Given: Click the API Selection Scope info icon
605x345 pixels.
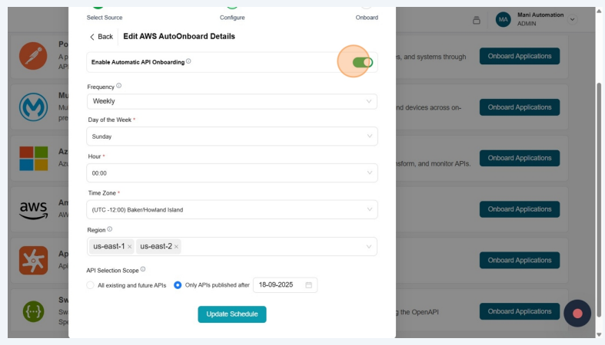Looking at the screenshot, I should point(143,269).
